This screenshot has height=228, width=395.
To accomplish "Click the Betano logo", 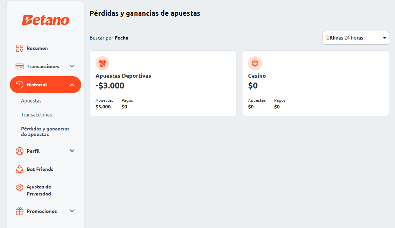I will pyautogui.click(x=45, y=20).
